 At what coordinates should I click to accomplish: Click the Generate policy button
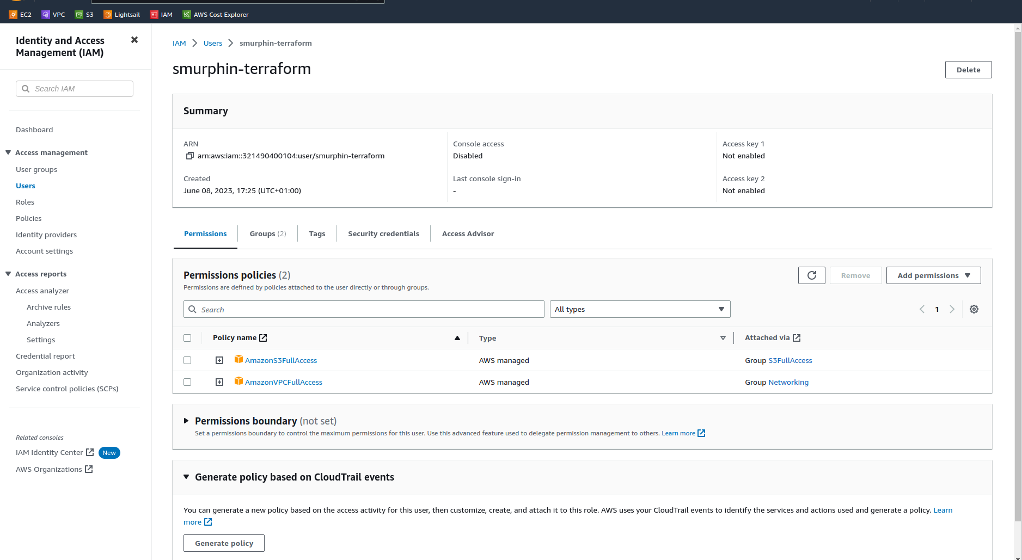[224, 543]
